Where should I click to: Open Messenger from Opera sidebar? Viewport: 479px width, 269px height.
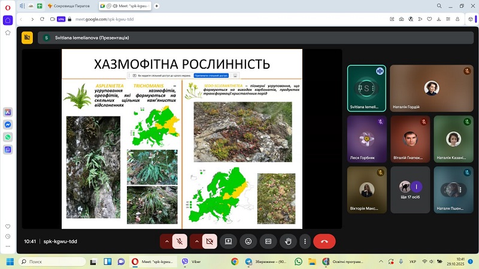(8, 124)
